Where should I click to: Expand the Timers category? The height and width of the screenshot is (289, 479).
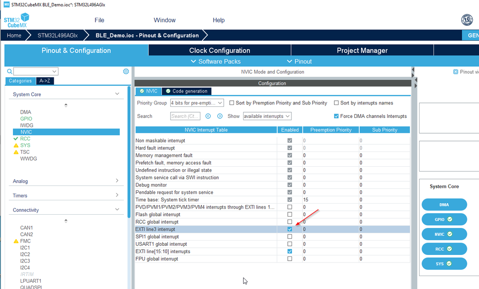[117, 195]
